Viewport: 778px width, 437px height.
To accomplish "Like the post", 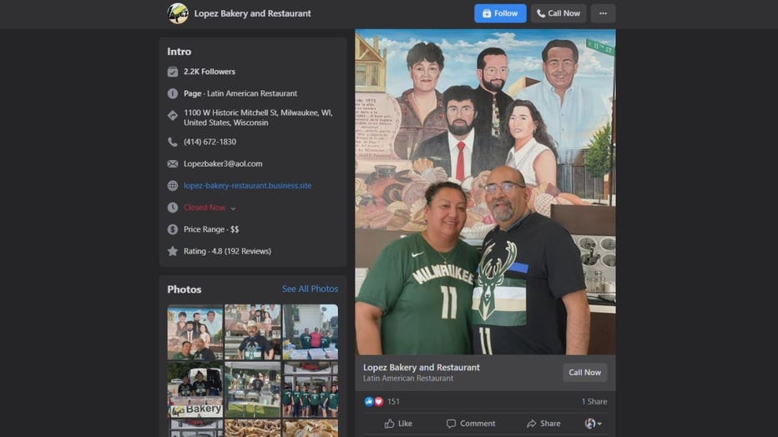I will (398, 423).
